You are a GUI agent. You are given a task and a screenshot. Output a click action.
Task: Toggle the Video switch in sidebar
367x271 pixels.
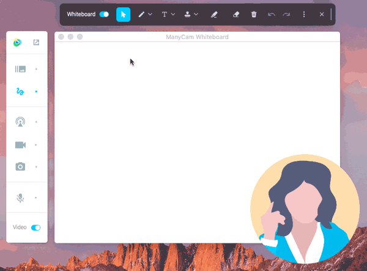pyautogui.click(x=36, y=228)
